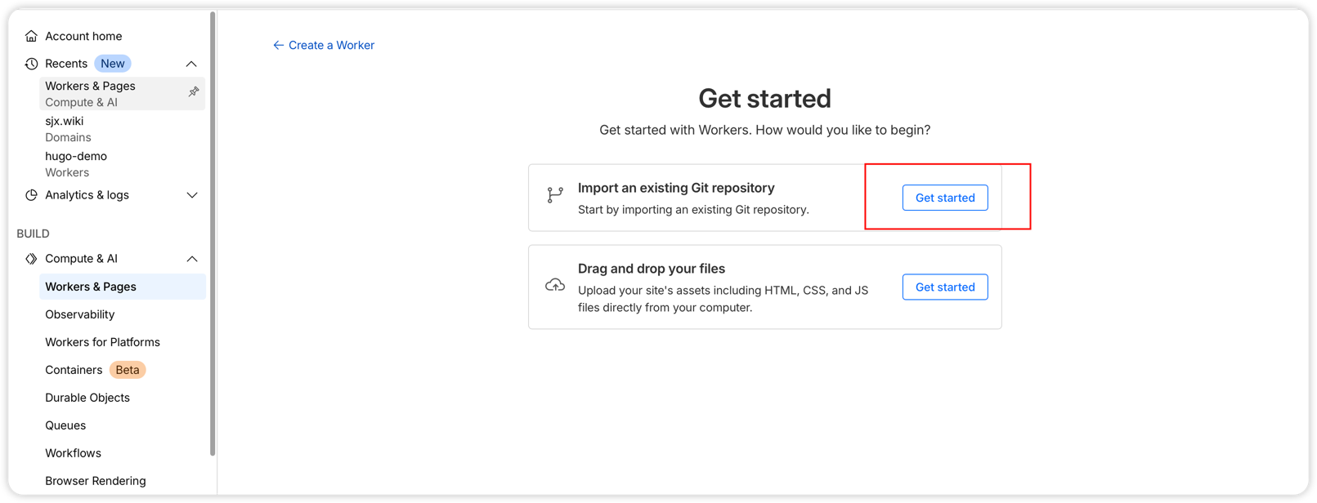The image size is (1317, 503).
Task: Click the Analytics & logs chart icon
Action: pos(31,195)
